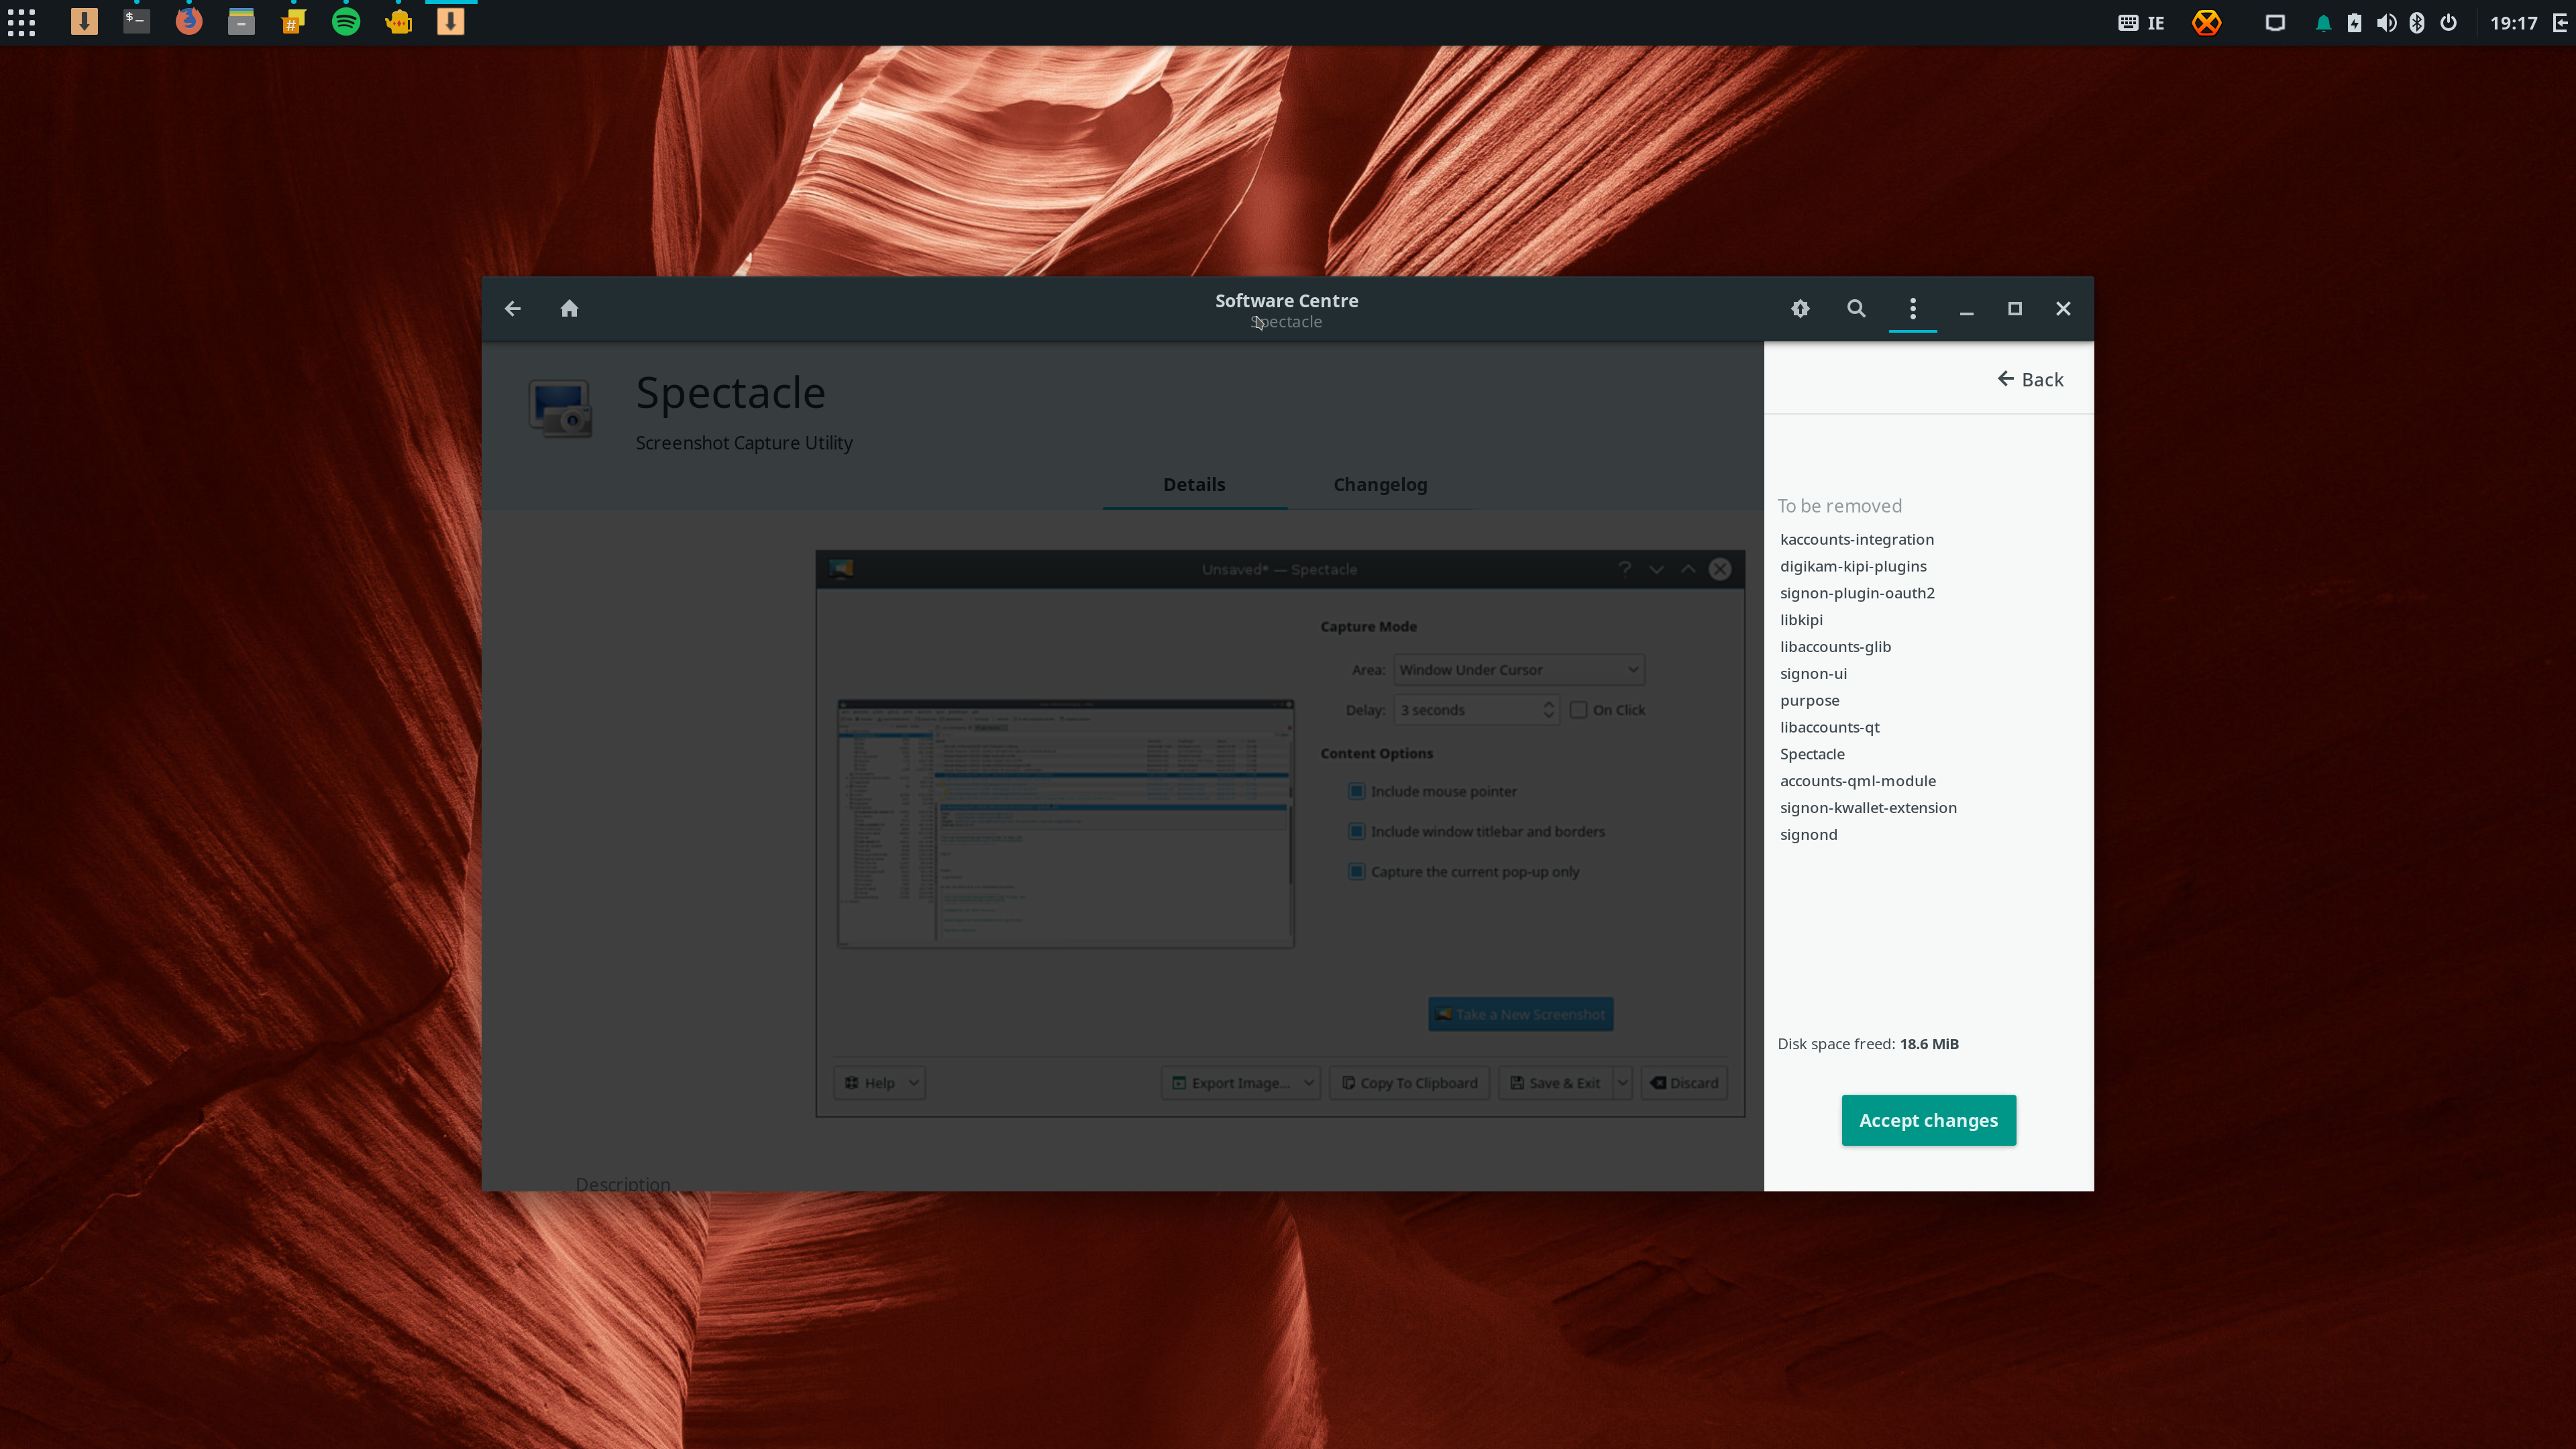
Task: Select accounts-qml-module in removal list
Action: click(x=1857, y=781)
